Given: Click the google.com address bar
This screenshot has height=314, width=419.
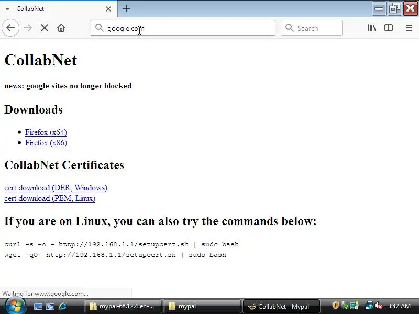Looking at the screenshot, I should (x=183, y=28).
